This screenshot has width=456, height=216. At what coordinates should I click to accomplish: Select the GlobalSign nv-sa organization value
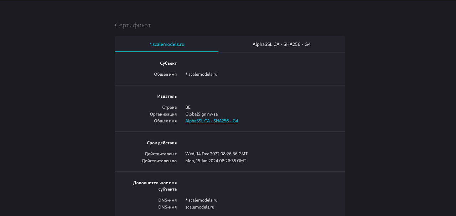[x=202, y=114]
